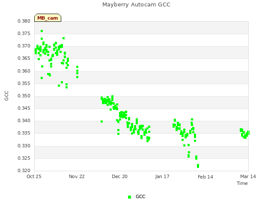Screen dimensions: 274x205
Task: Click the chart title Mayberry Autocam GCC
Action: pyautogui.click(x=136, y=5)
